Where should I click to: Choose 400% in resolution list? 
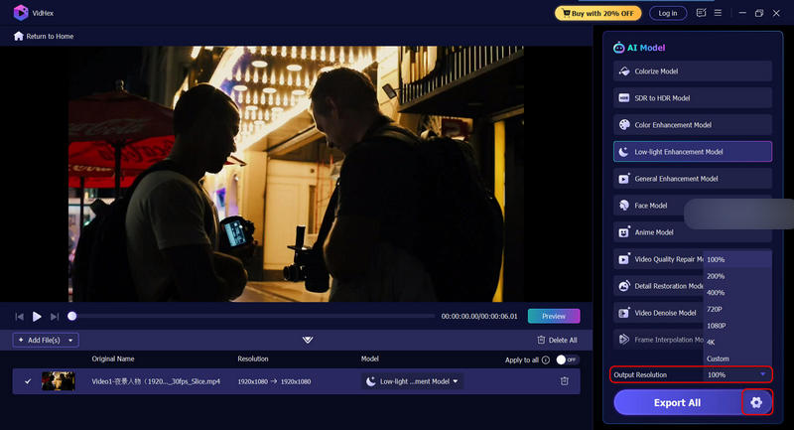(737, 293)
